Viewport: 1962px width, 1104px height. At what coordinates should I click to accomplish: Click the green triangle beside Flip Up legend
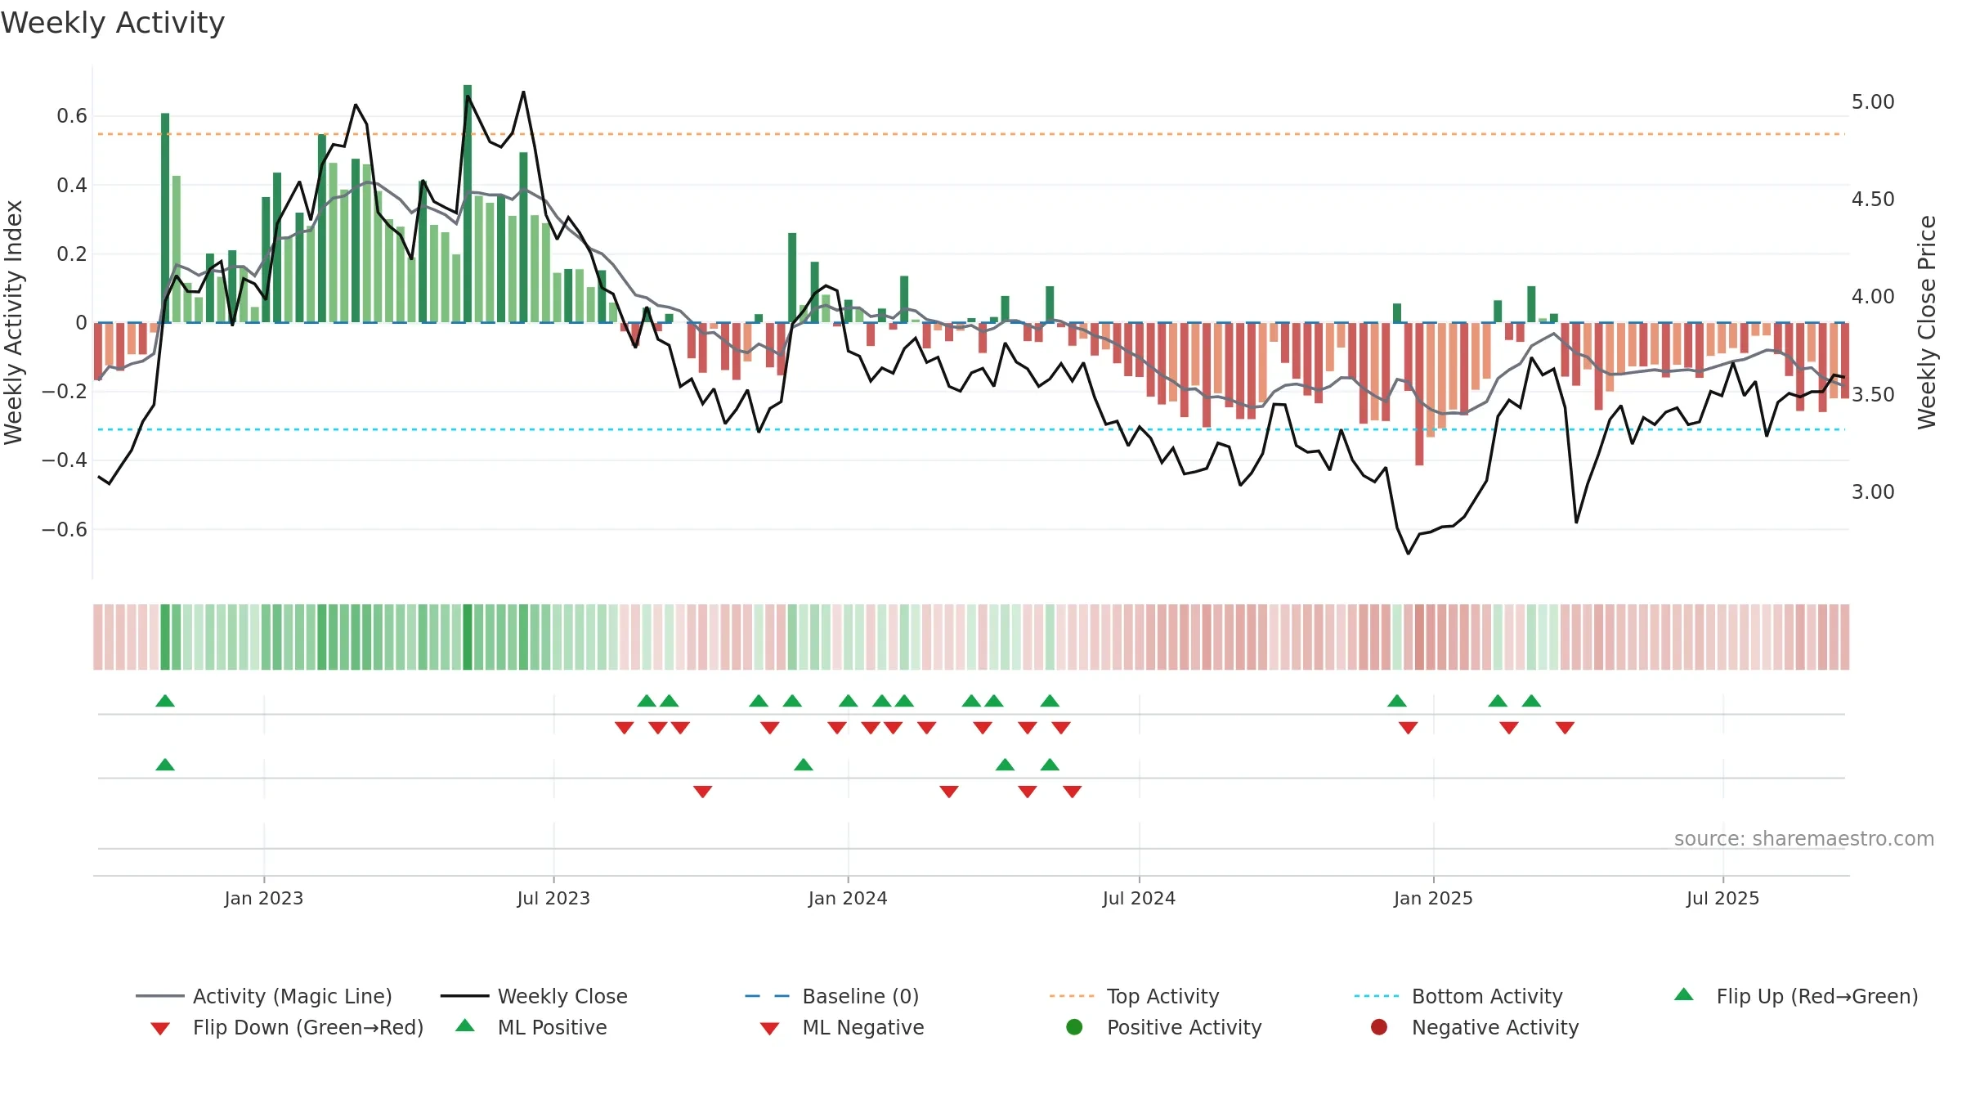[x=1684, y=994]
